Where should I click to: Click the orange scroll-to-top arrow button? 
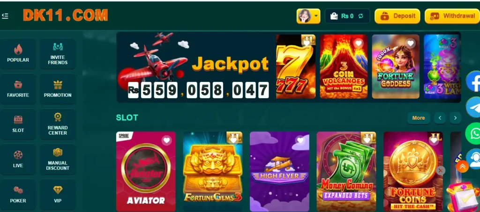[462, 167]
